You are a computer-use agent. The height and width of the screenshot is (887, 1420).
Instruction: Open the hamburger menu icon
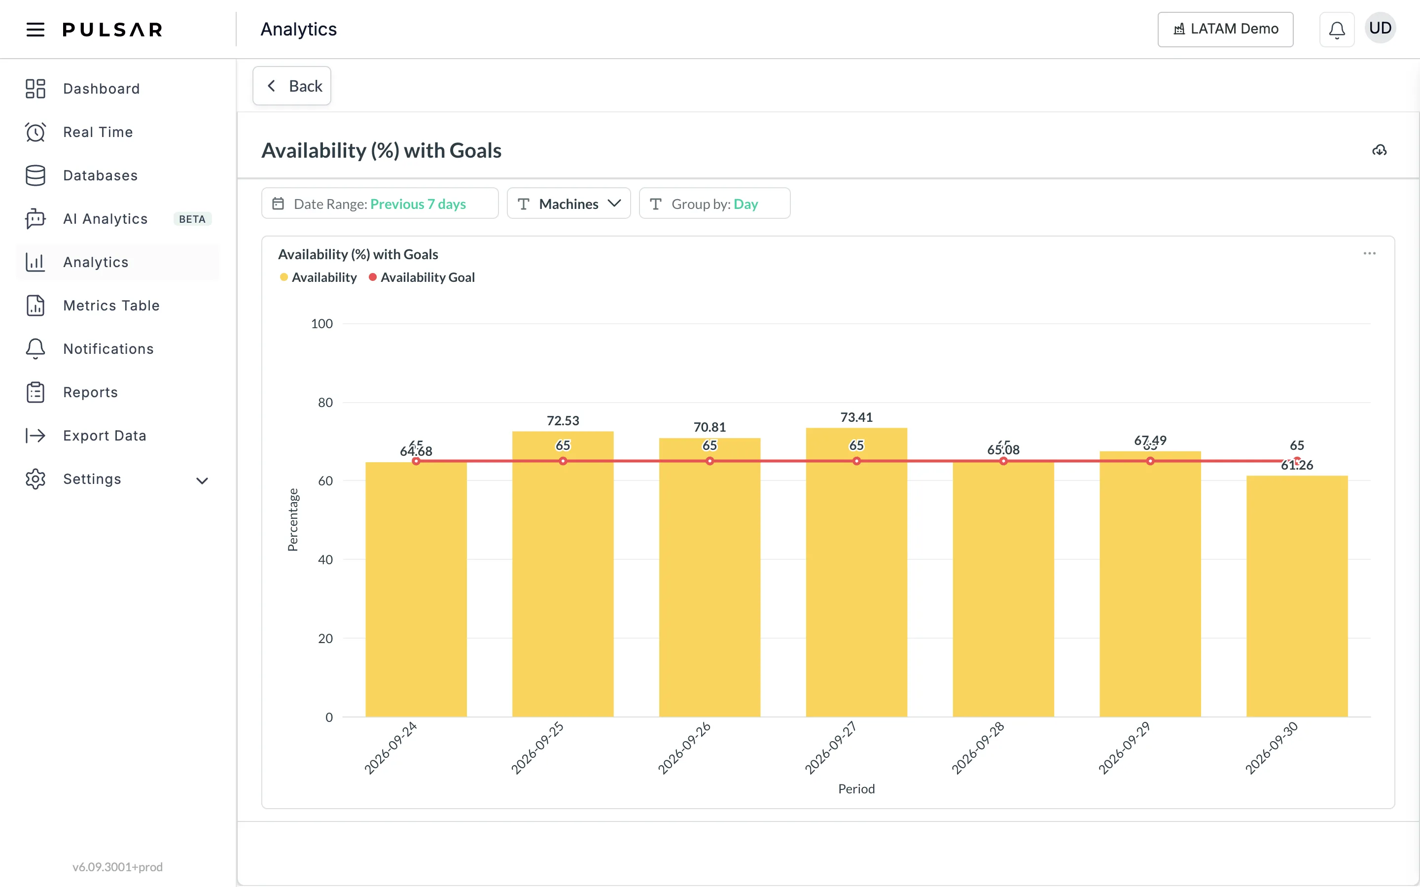(35, 30)
